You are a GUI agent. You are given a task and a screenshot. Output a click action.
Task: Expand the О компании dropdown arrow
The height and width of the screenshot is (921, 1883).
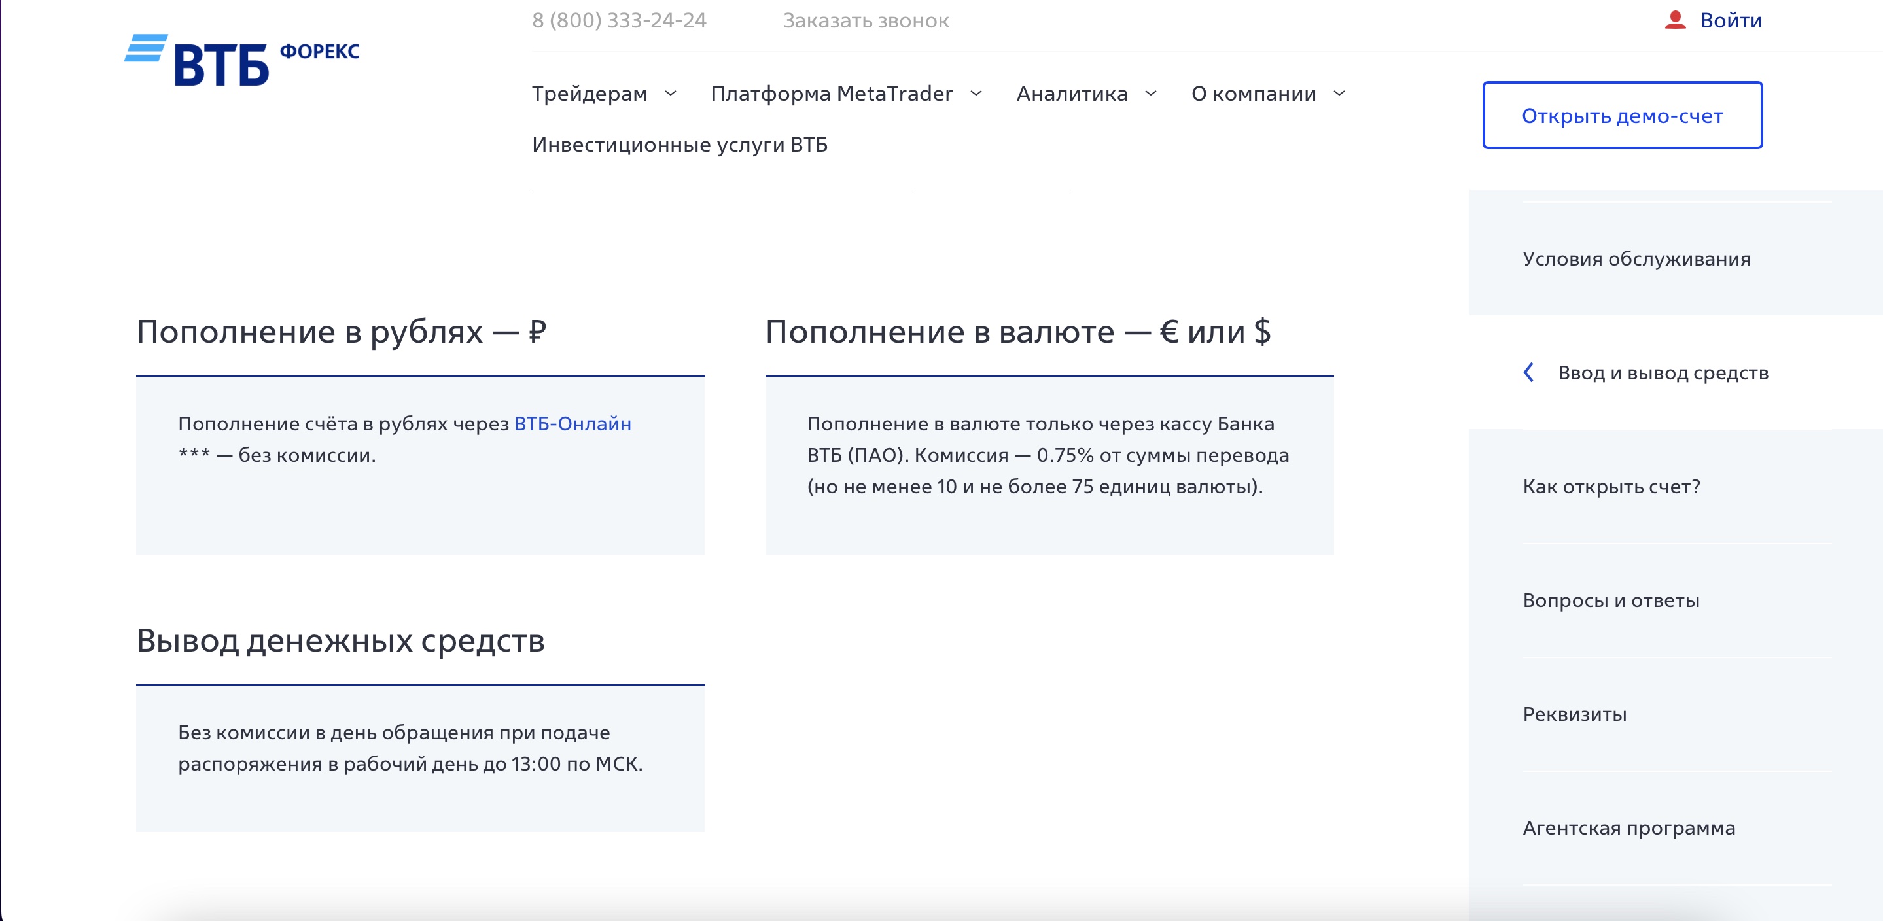1339,94
